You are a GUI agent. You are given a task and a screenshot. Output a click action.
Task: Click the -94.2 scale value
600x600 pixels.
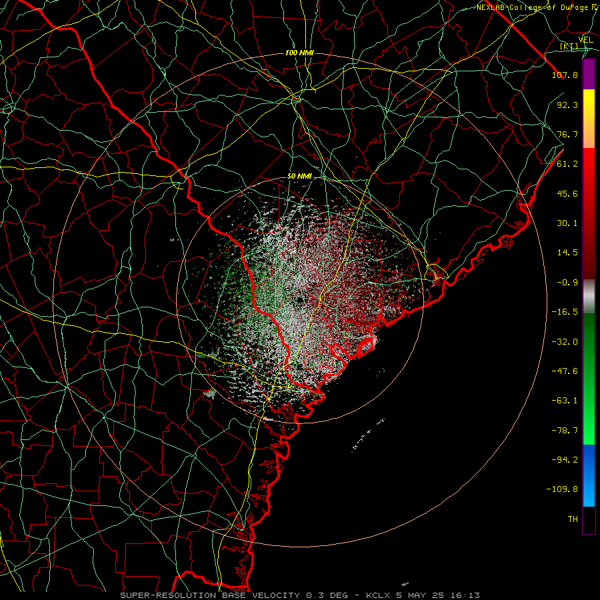click(x=565, y=460)
